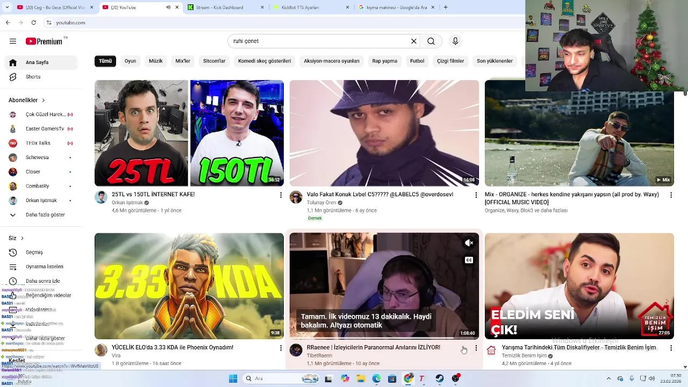Open options for Valo Fakat Konuk video

[x=476, y=195]
